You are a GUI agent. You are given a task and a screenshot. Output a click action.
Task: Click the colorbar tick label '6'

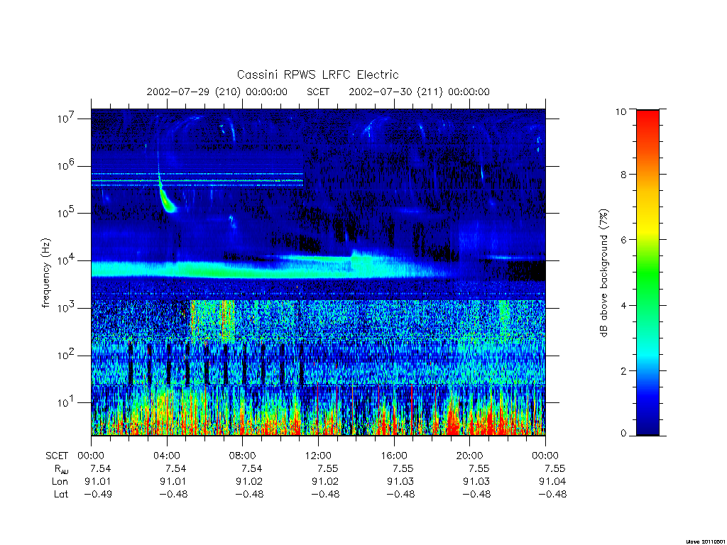point(623,240)
